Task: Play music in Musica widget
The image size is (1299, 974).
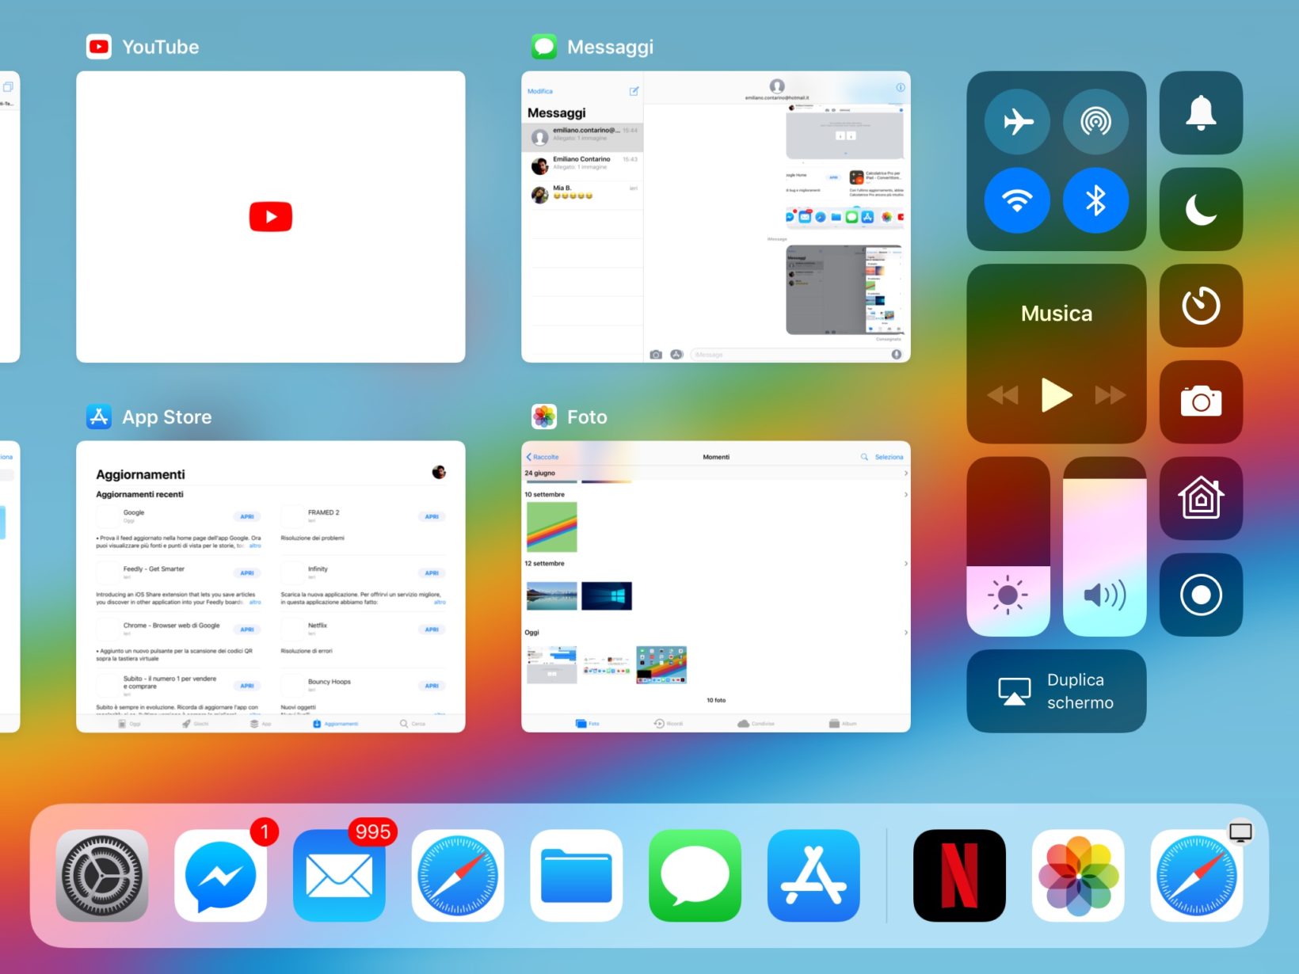Action: [1057, 394]
